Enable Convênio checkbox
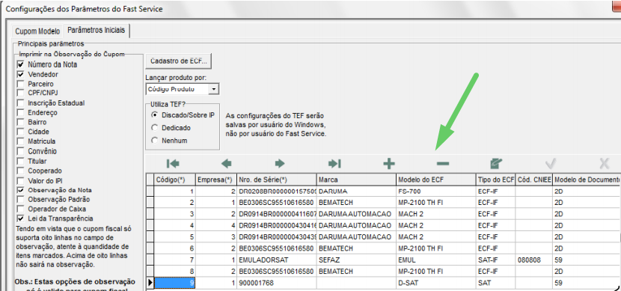The width and height of the screenshot is (621, 291). point(21,151)
